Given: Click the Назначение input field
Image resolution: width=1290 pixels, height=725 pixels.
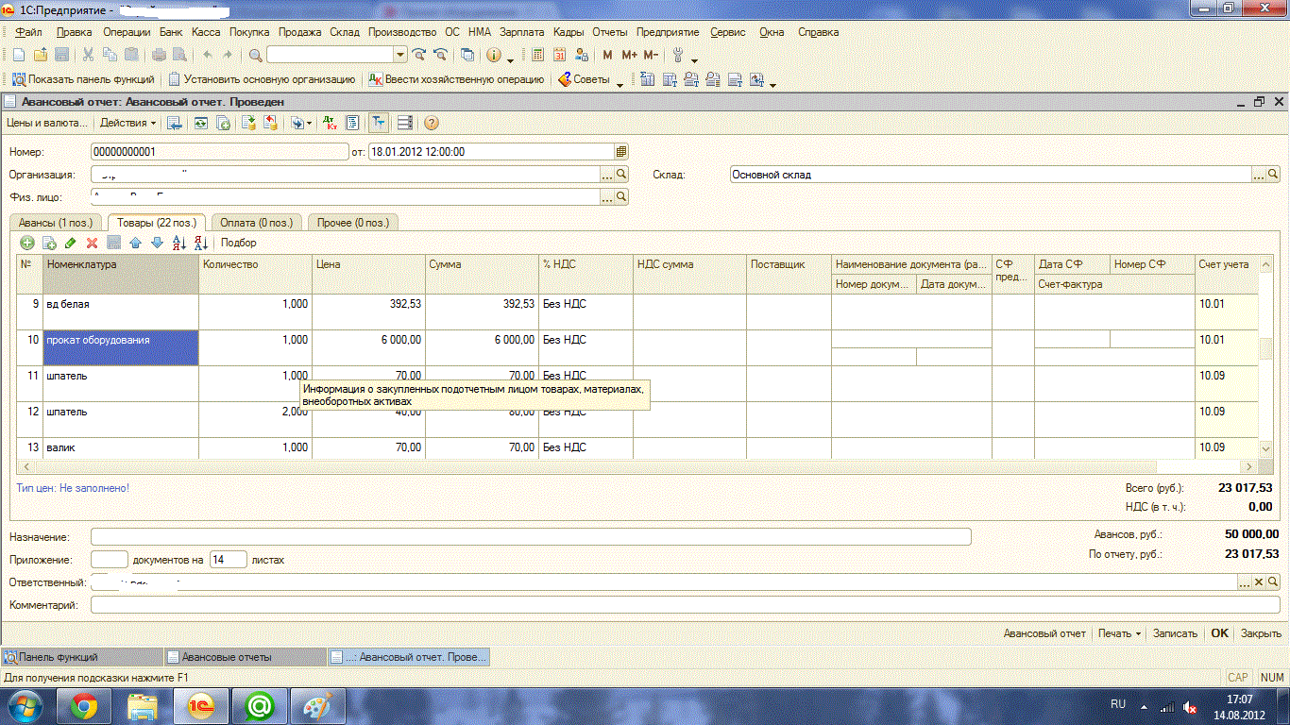Looking at the screenshot, I should pyautogui.click(x=531, y=536).
